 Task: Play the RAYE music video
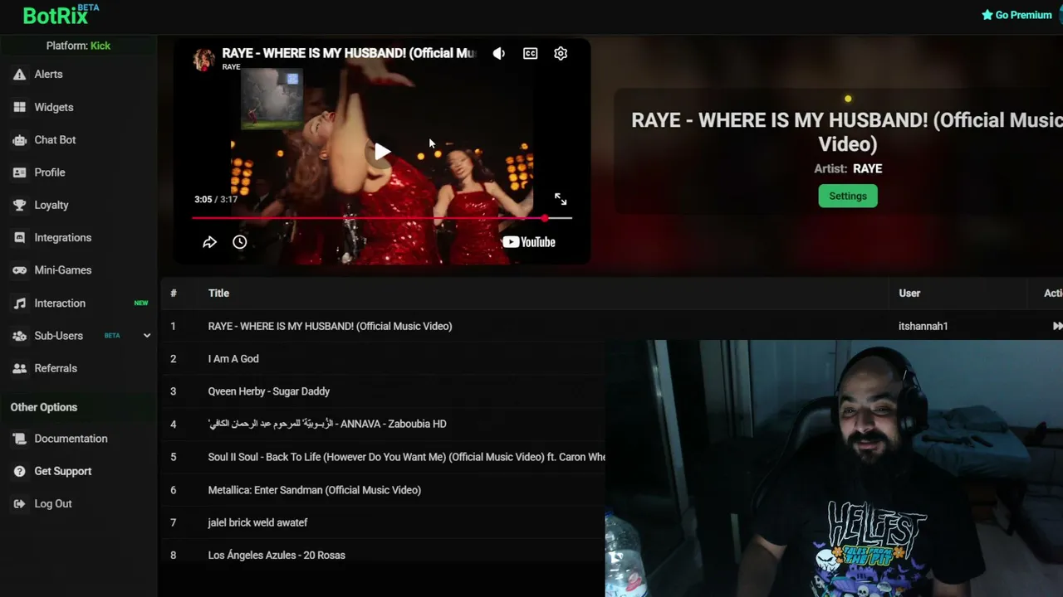click(x=381, y=152)
